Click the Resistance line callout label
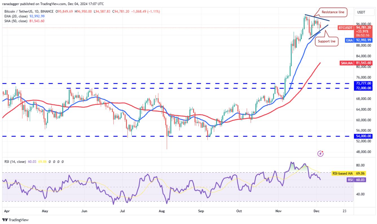 coord(333,12)
